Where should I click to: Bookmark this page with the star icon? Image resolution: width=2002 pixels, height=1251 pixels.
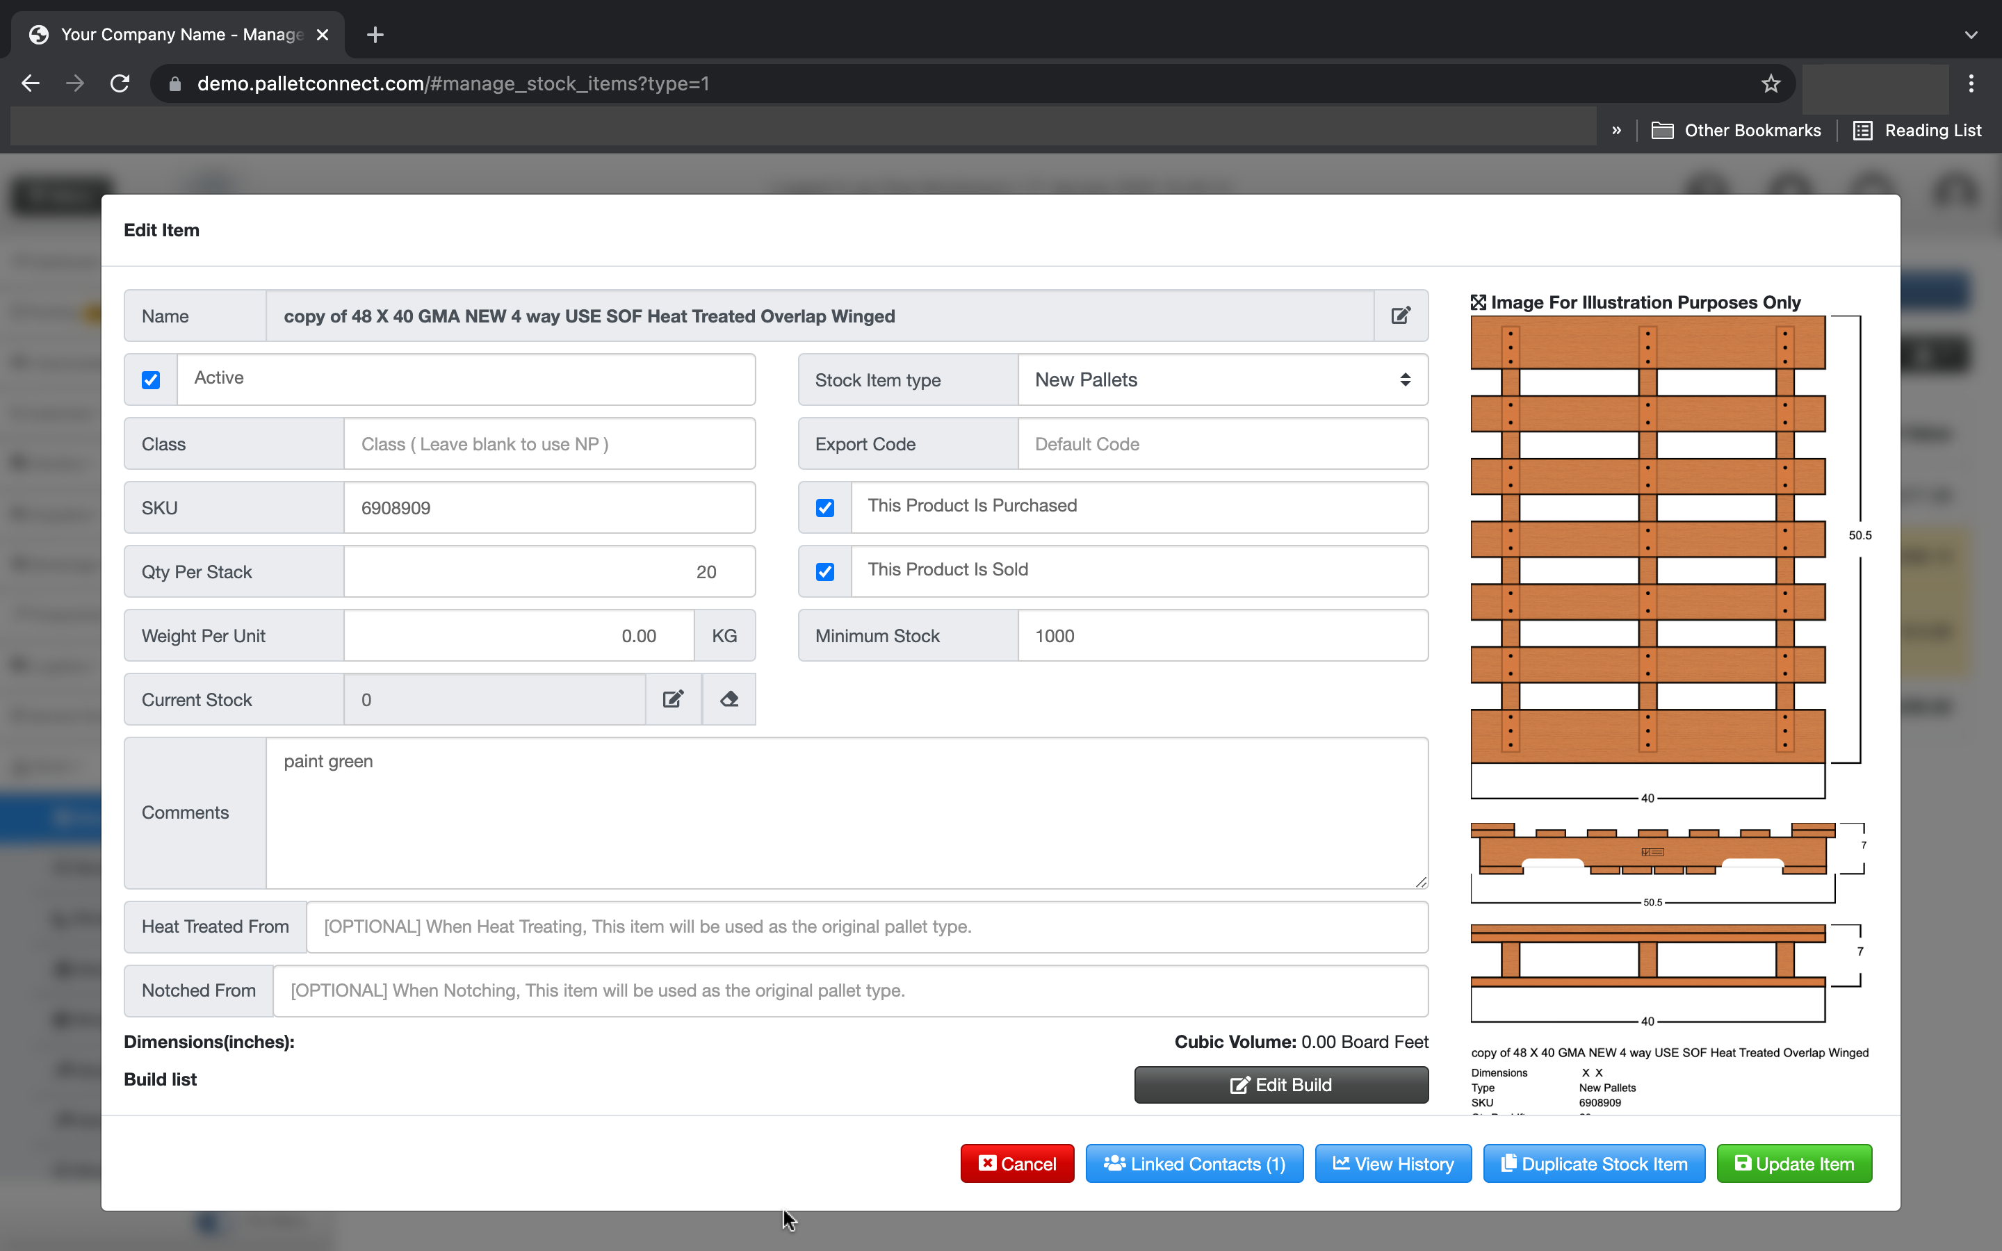click(x=1770, y=83)
